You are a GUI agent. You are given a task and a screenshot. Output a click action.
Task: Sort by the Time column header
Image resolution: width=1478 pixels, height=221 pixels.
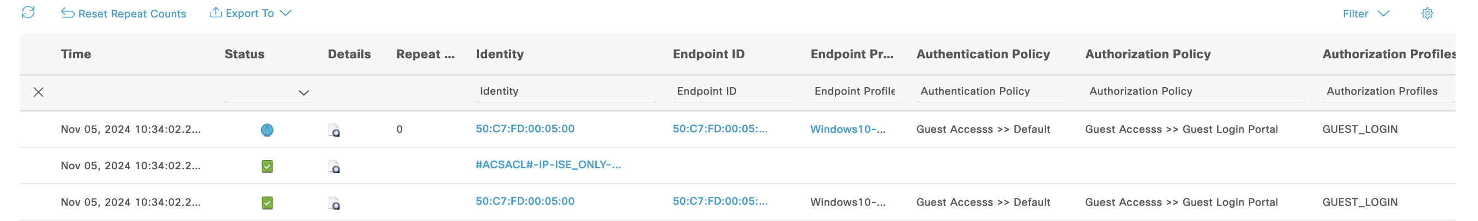click(76, 54)
